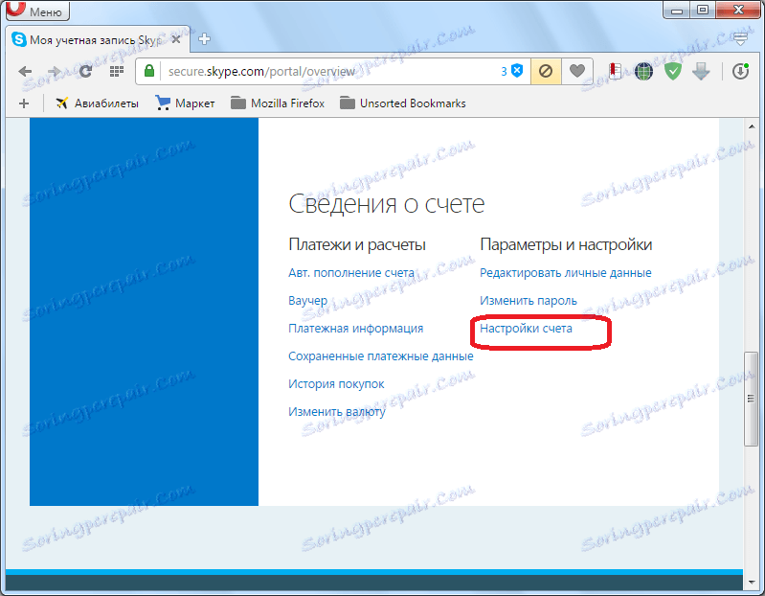Open the Ваучер link
The image size is (765, 596).
(x=308, y=301)
